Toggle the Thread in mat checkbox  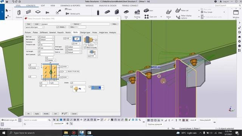click(x=39, y=45)
